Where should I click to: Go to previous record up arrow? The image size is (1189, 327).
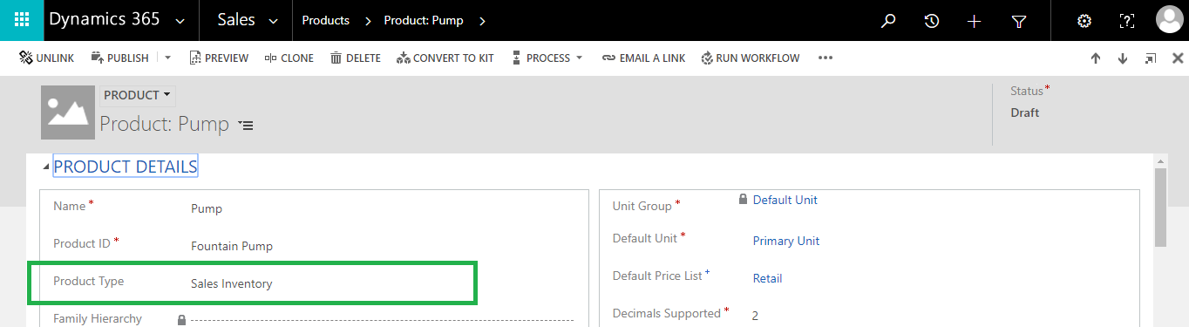(x=1096, y=58)
